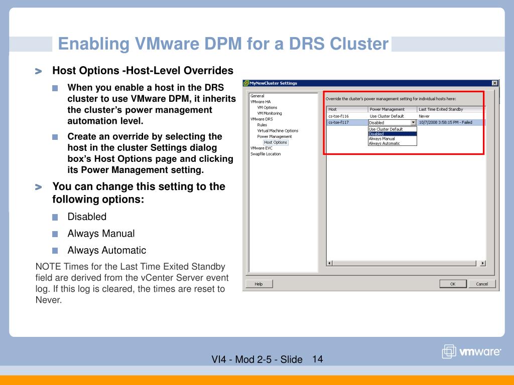Click the Never standby cell
Screen dimensions: 514x385
coord(424,116)
